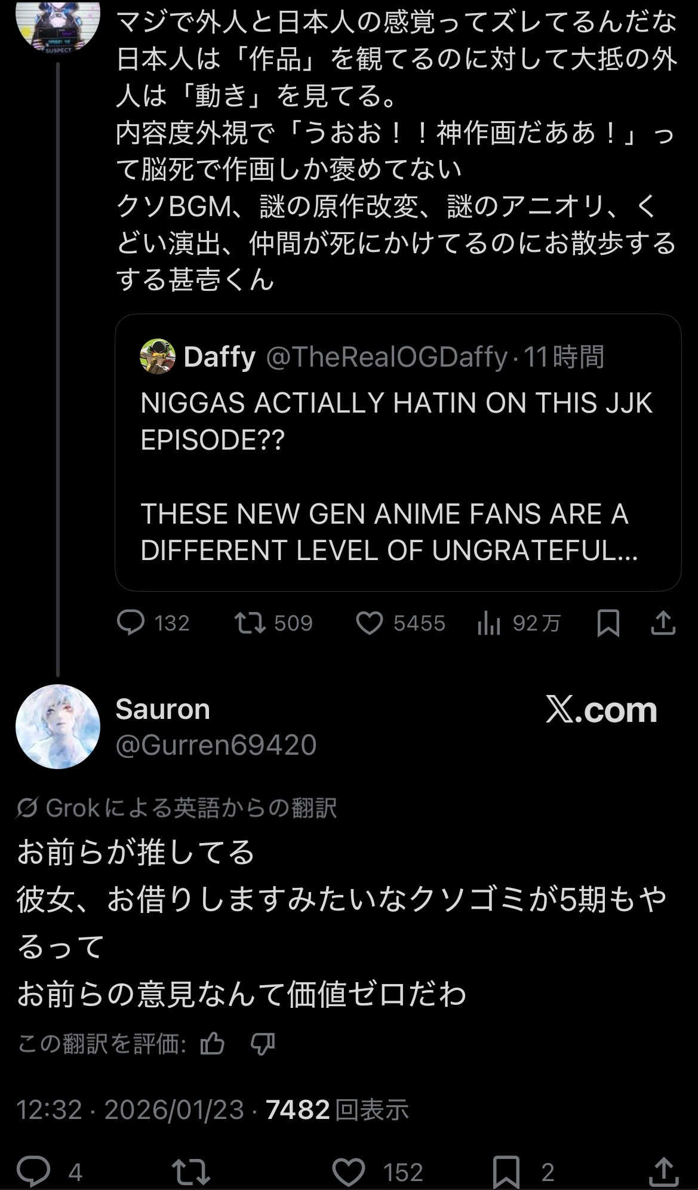The height and width of the screenshot is (1190, 698).
Task: View analytics of the 92万 views tweet
Action: [x=489, y=624]
